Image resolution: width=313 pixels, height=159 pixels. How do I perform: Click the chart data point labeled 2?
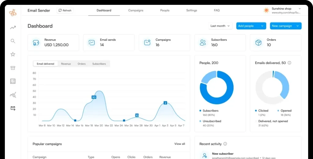[x=165, y=103]
